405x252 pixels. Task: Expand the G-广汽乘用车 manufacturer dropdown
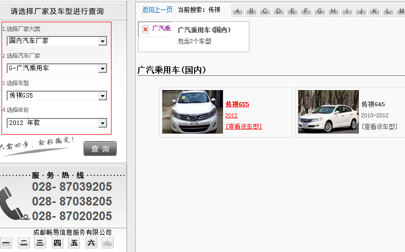point(57,68)
